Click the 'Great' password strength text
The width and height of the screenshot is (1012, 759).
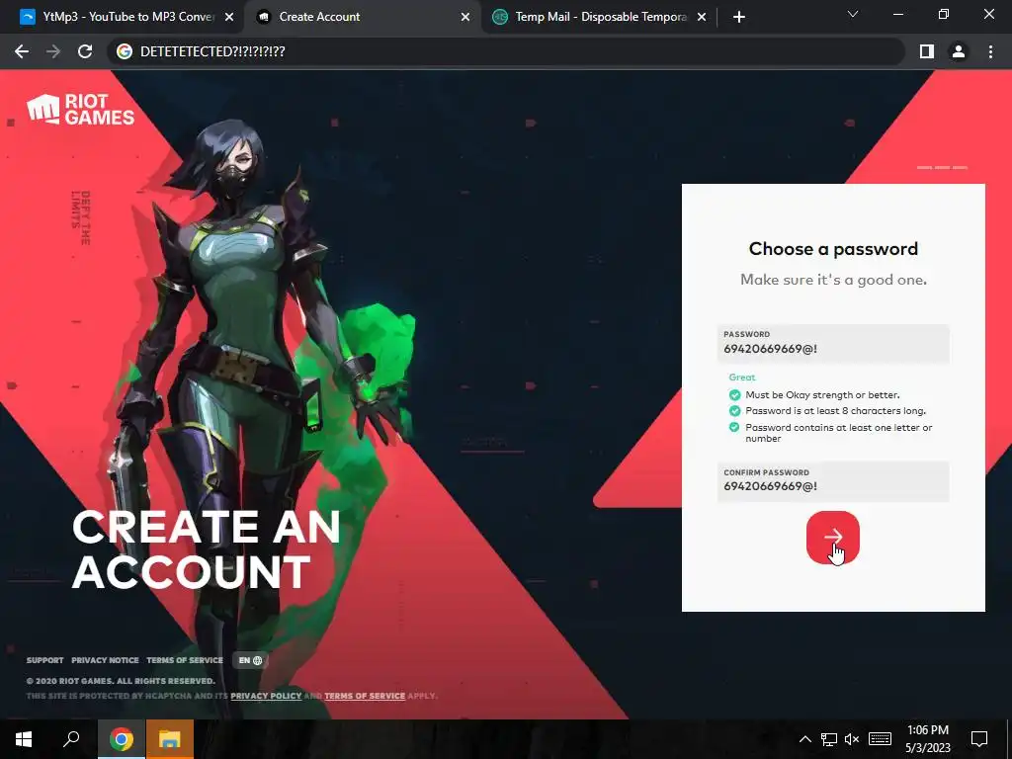pos(741,377)
